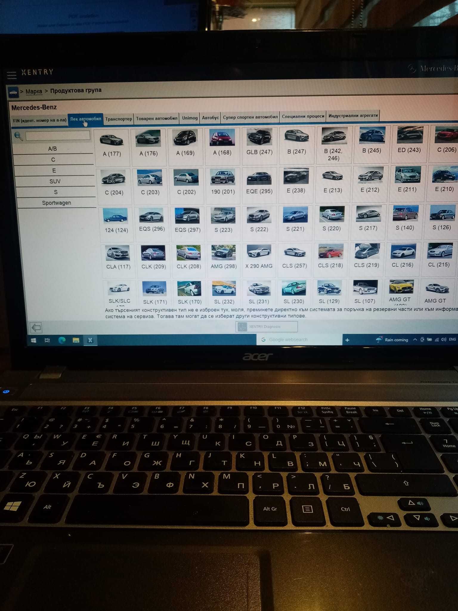Click the car home icon in breadcrumb
The height and width of the screenshot is (611, 458).
coord(13,92)
